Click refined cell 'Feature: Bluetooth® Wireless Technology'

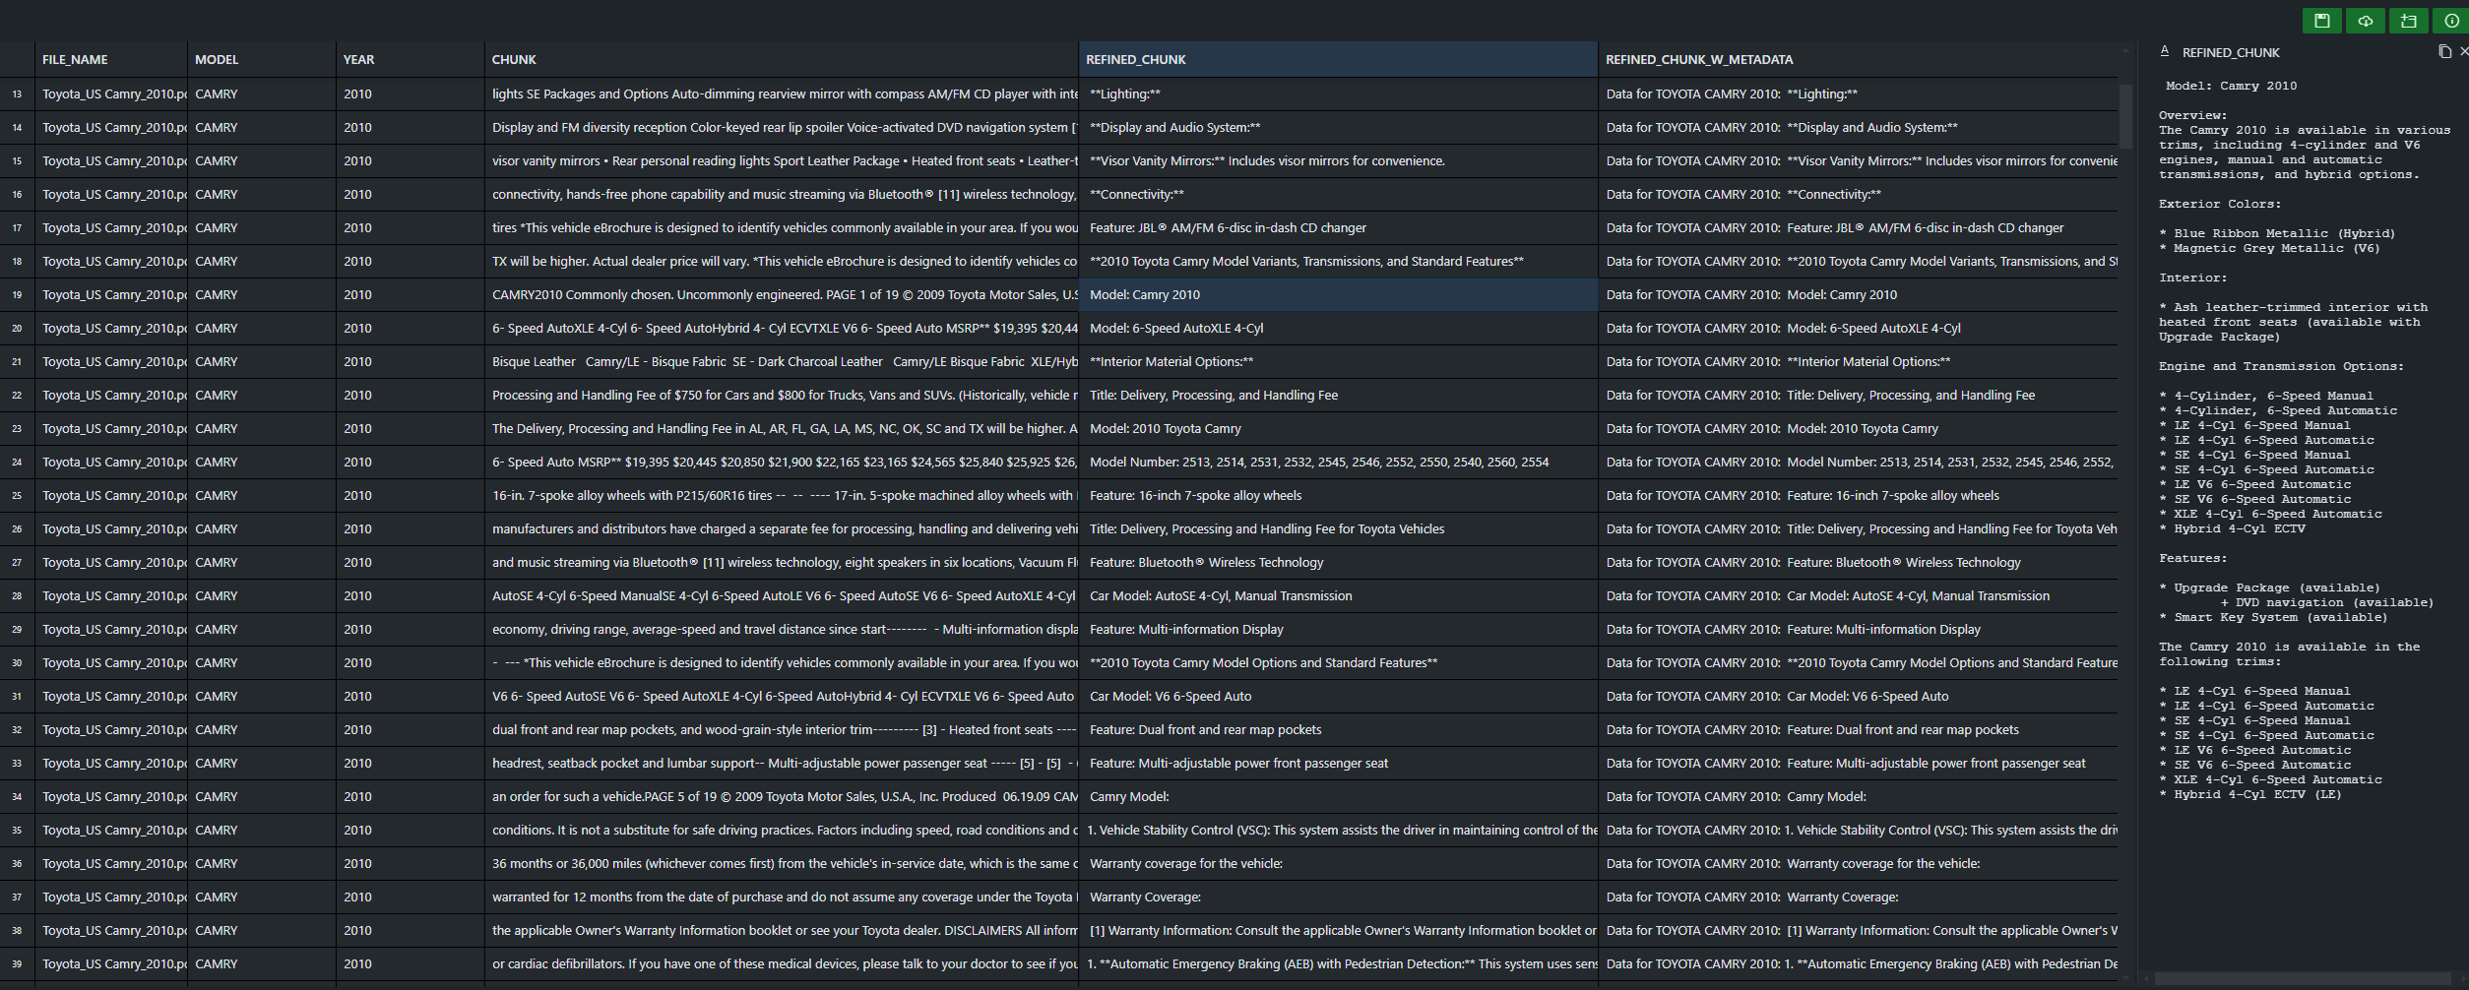tap(1338, 563)
